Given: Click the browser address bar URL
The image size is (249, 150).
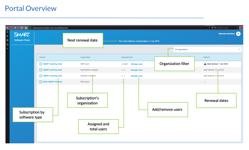Looking at the screenshot, I should pyautogui.click(x=50, y=28).
